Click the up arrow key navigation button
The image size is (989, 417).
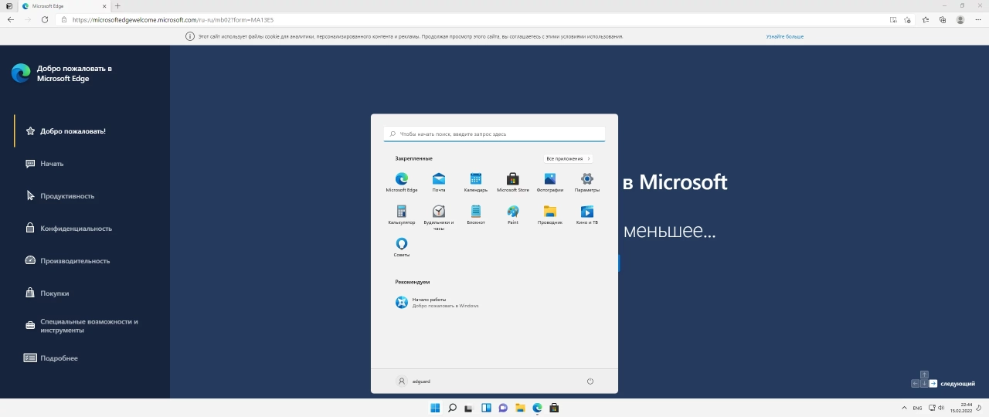[x=924, y=375]
